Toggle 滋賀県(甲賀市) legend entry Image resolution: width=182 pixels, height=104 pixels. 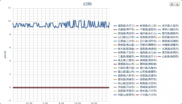coord(124,91)
